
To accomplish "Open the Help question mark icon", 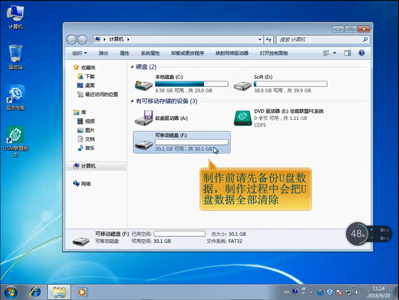I will click(x=361, y=53).
